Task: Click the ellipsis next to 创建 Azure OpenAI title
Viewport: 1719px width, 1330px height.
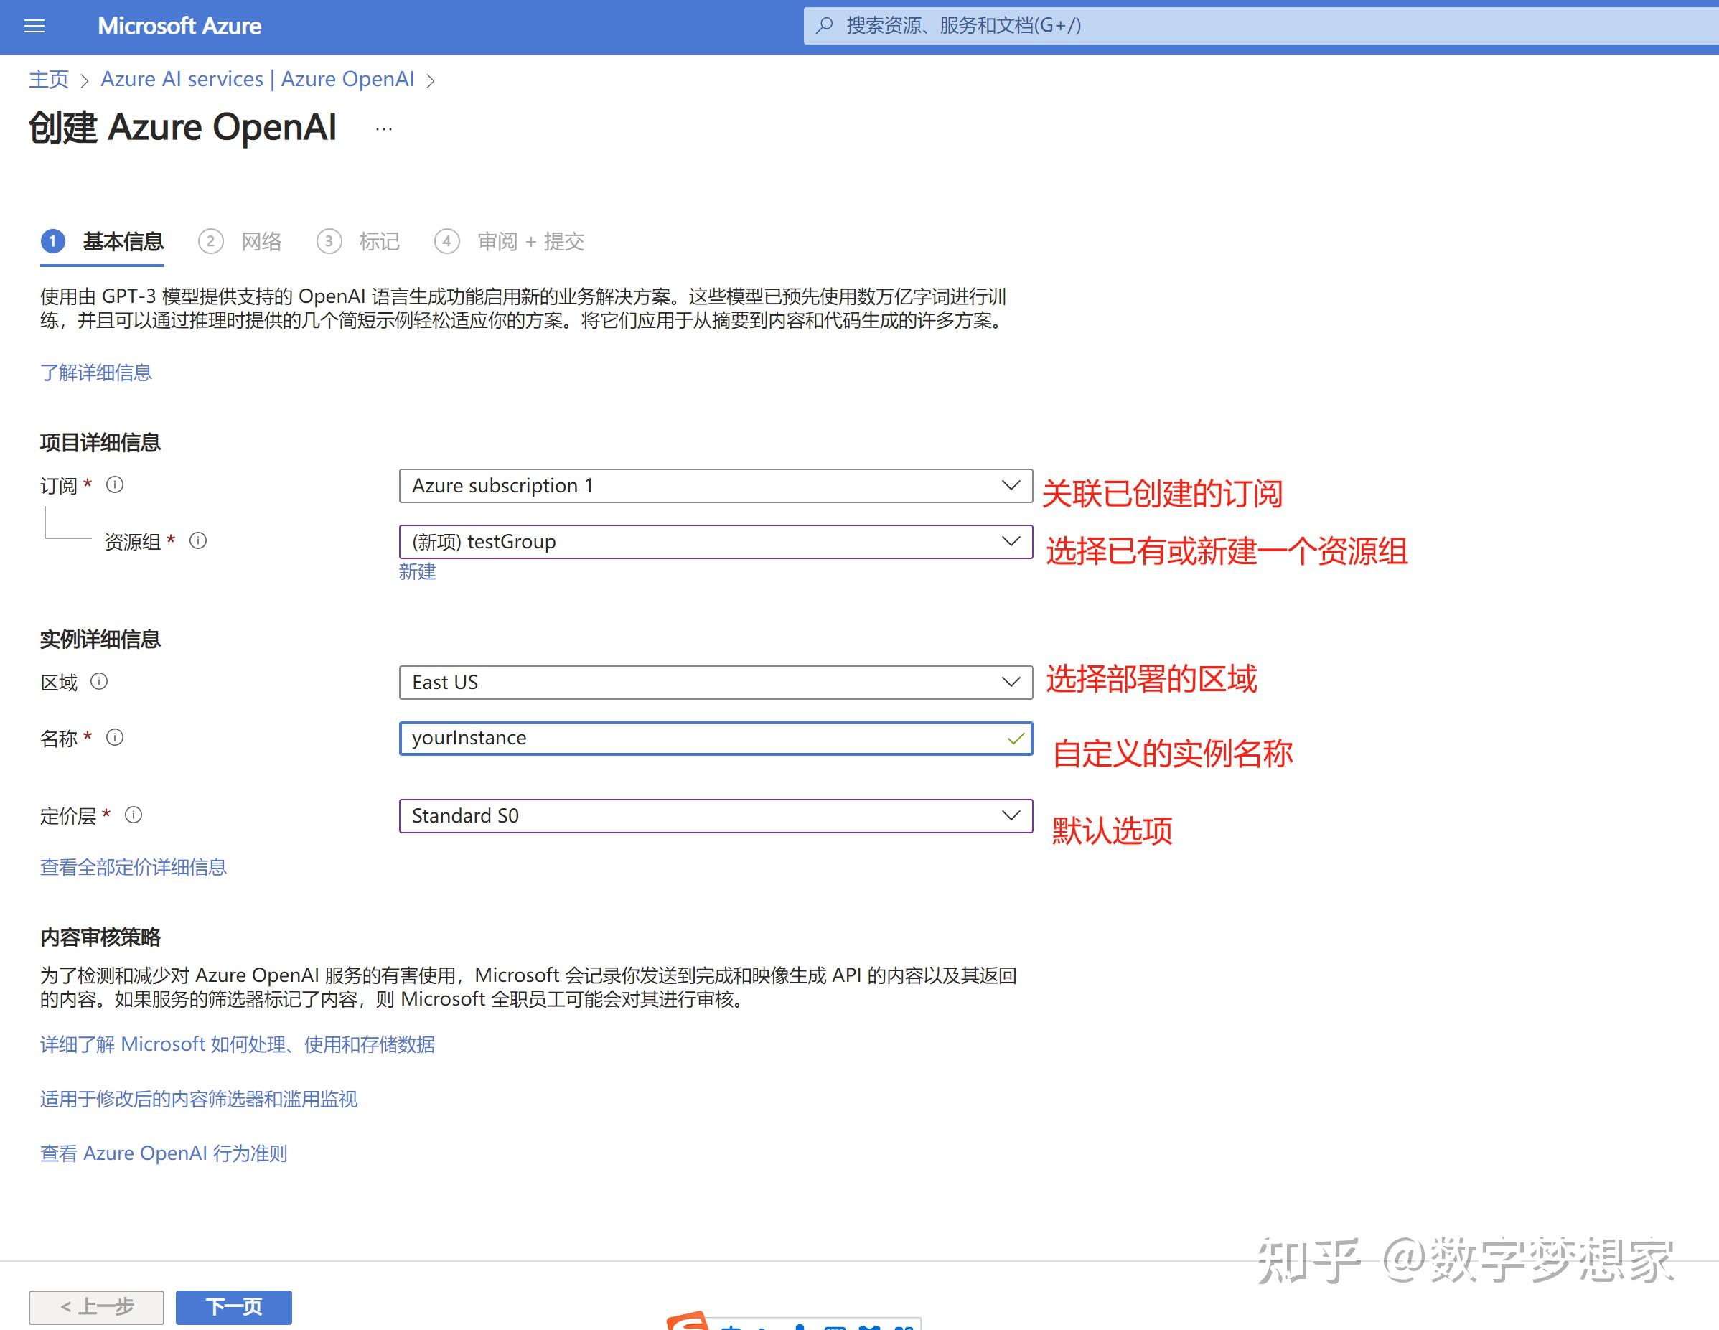Action: tap(383, 128)
